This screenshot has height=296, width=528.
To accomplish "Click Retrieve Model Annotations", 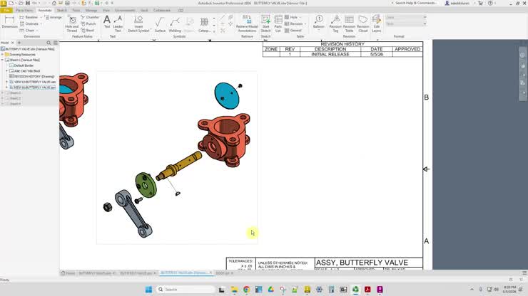I will (247, 23).
